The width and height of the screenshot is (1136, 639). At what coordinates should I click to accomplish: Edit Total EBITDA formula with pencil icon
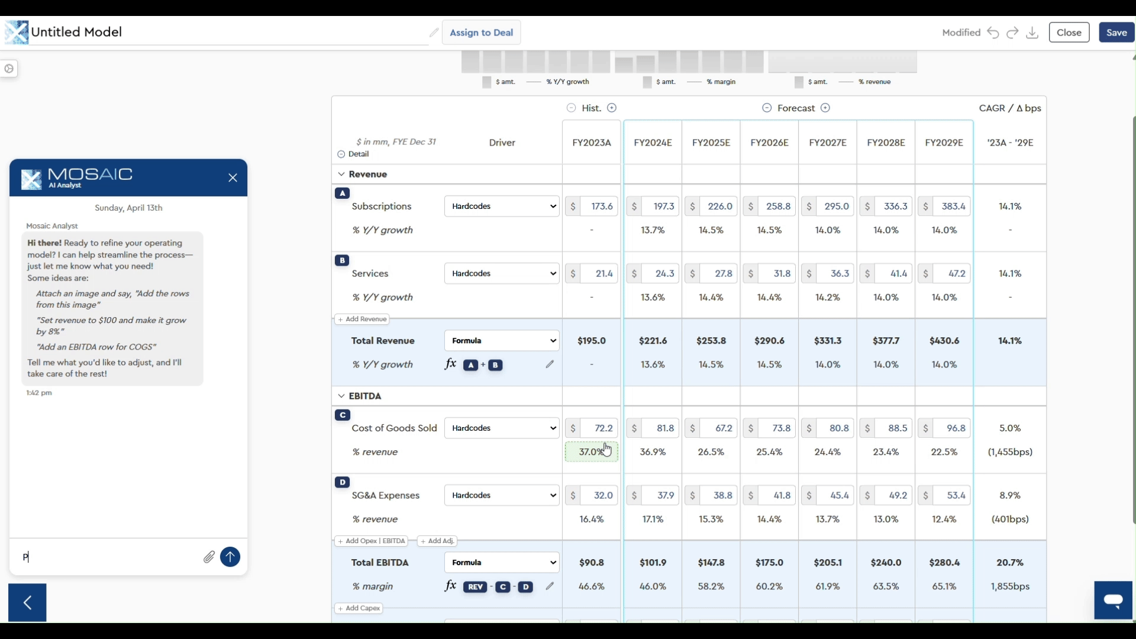[550, 586]
